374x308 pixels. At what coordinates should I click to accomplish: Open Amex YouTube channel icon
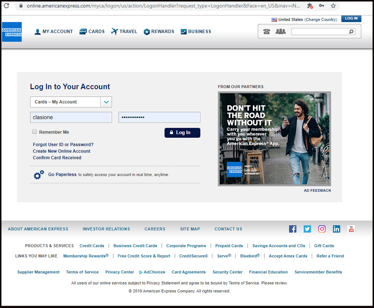pos(351,229)
